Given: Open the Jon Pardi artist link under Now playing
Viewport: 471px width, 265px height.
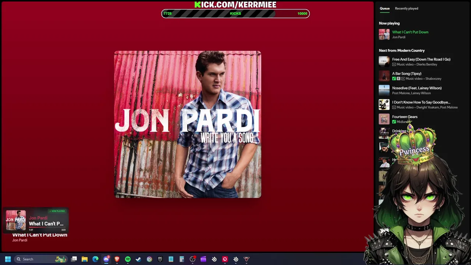Looking at the screenshot, I should (399, 37).
